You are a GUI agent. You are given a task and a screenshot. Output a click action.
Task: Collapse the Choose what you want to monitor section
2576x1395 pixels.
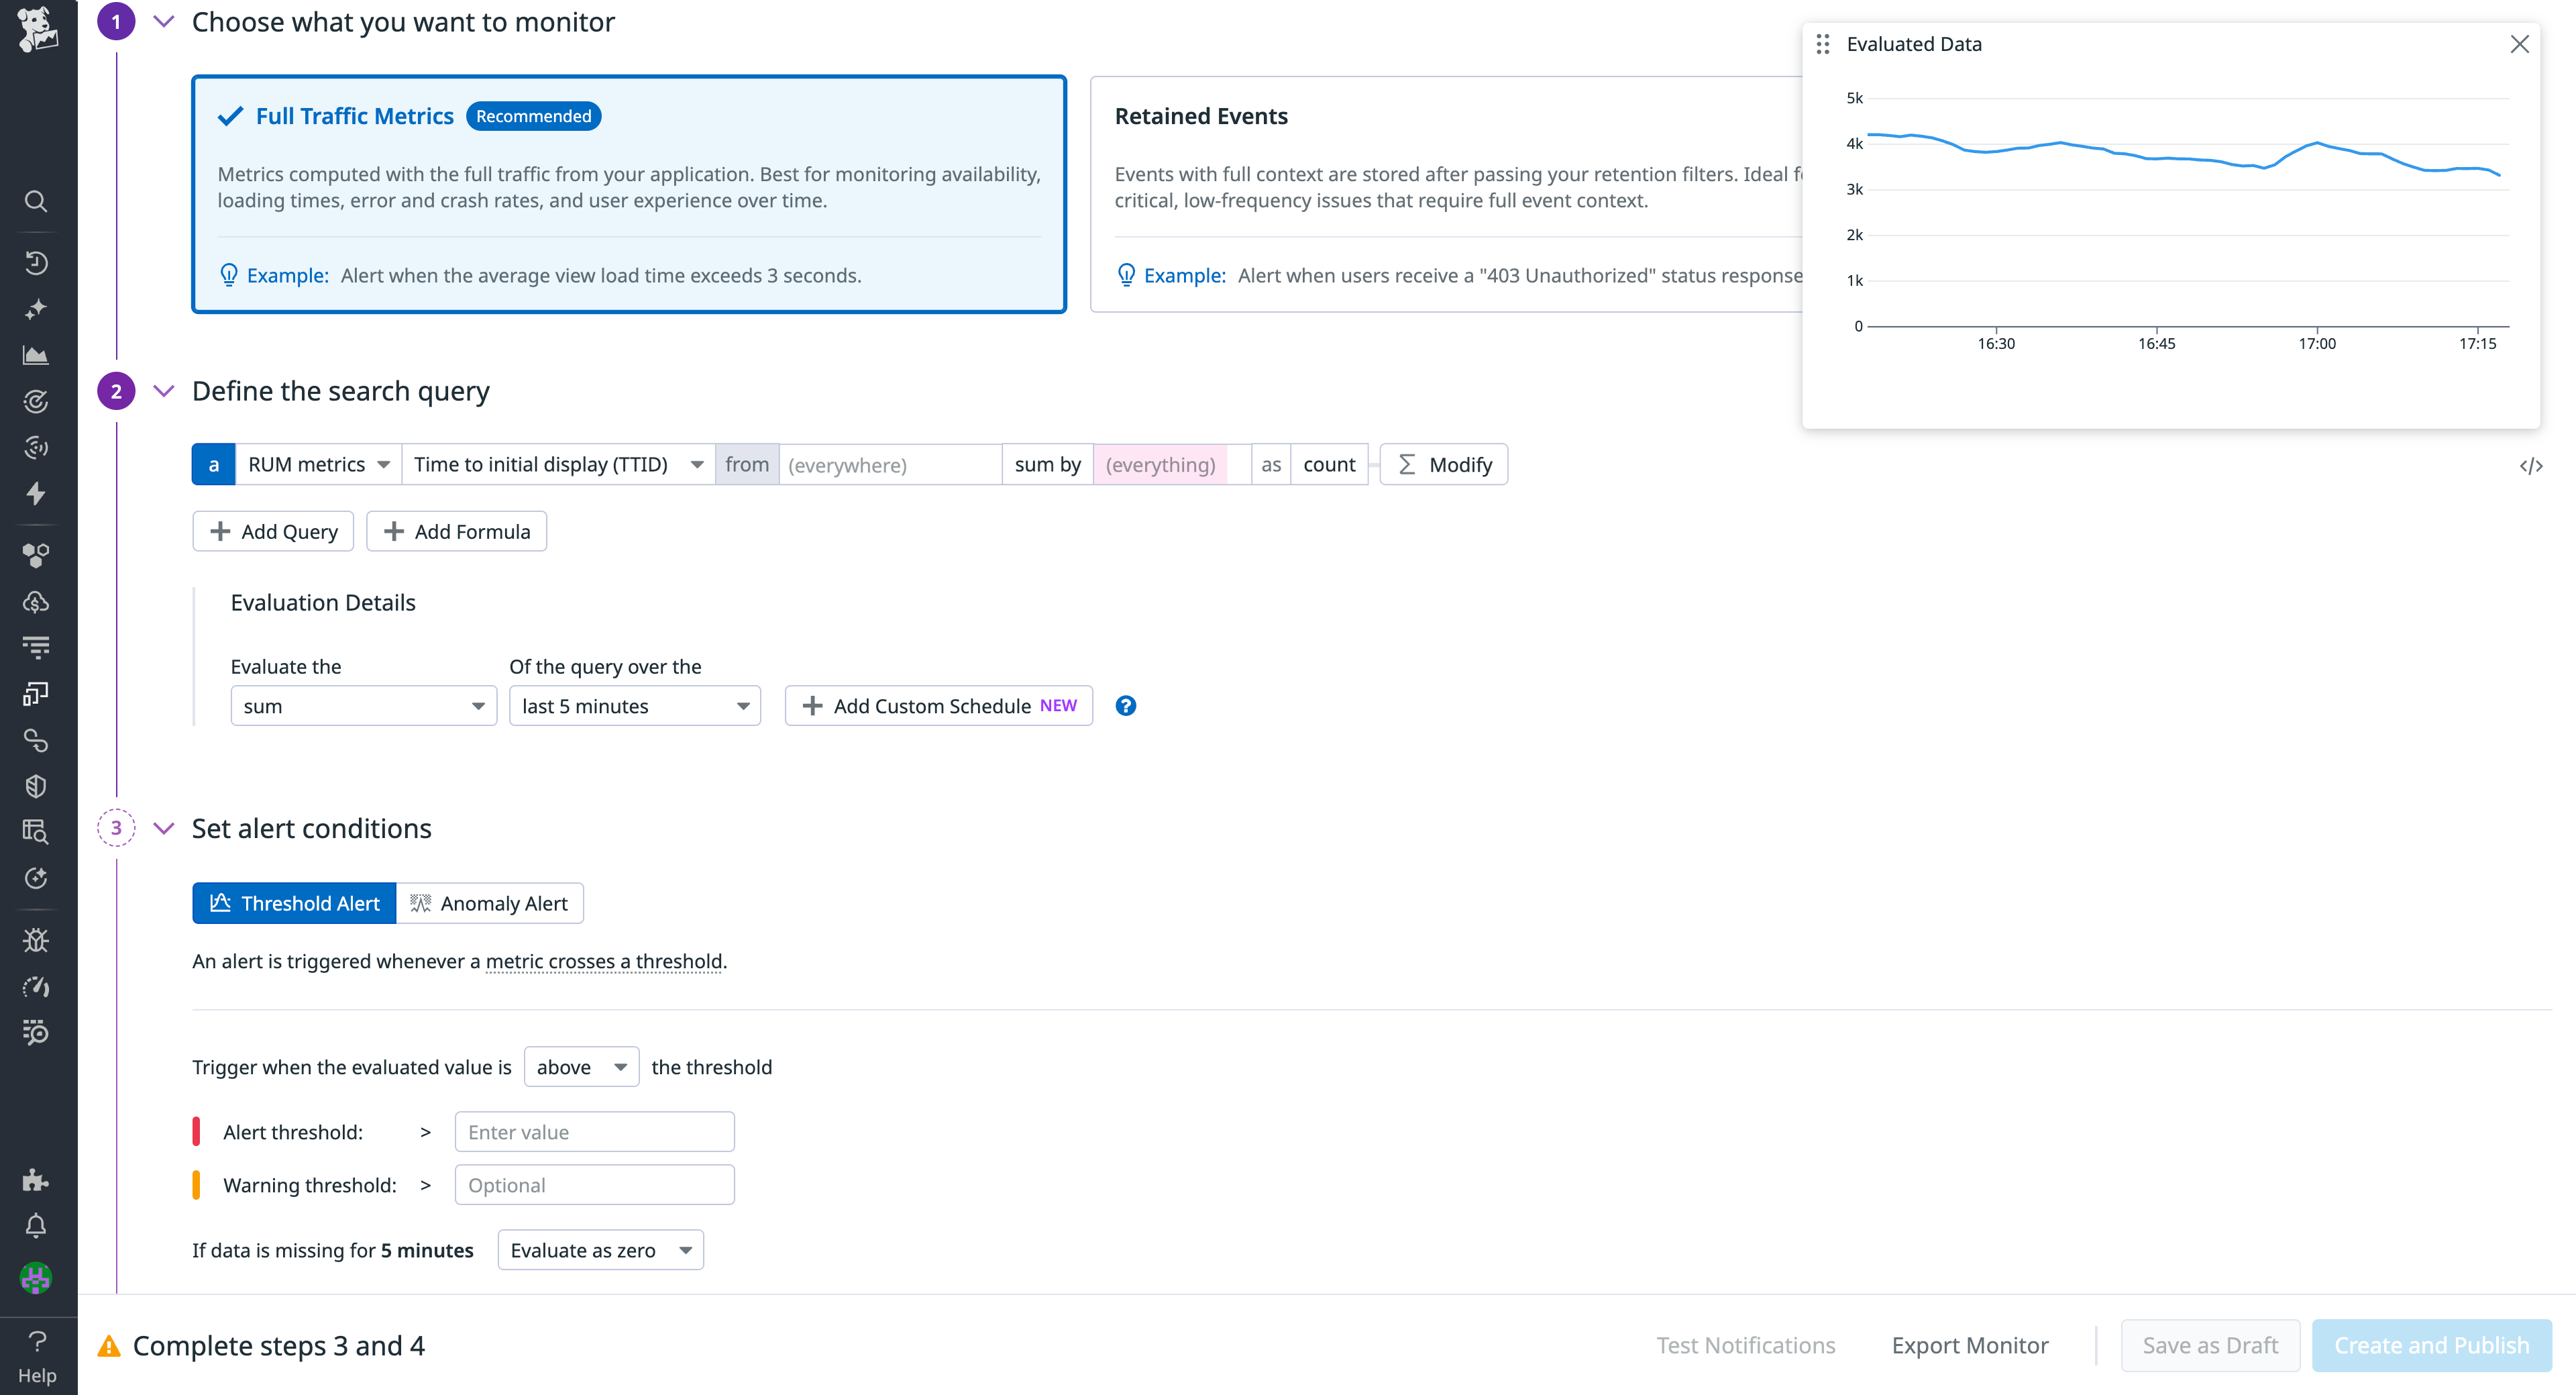click(x=164, y=21)
